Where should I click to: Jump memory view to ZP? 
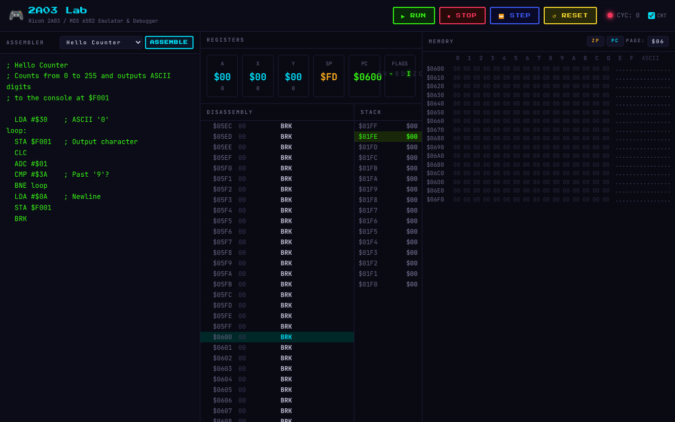click(x=595, y=41)
